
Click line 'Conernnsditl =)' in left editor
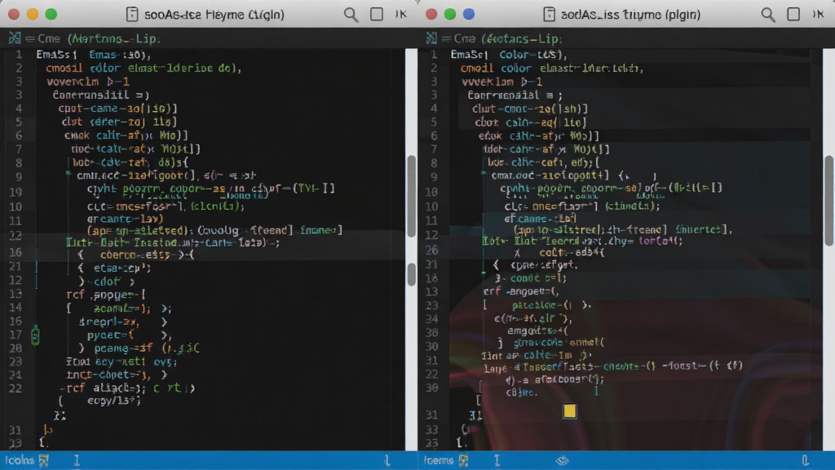pyautogui.click(x=100, y=95)
